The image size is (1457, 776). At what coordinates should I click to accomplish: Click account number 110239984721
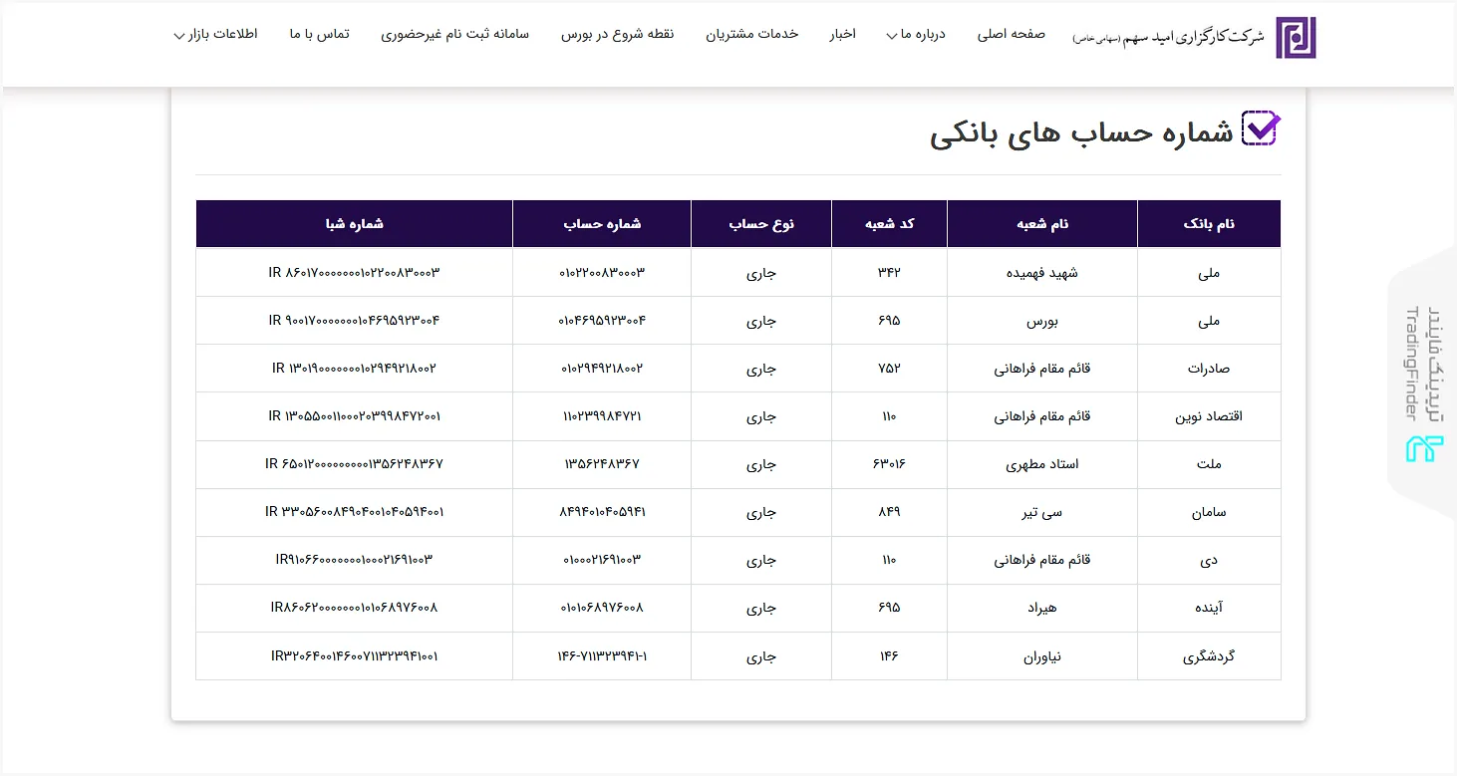[x=602, y=416]
